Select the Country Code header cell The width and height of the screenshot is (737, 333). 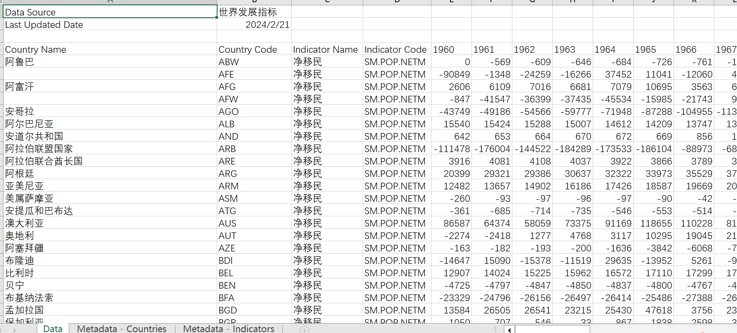tap(254, 49)
